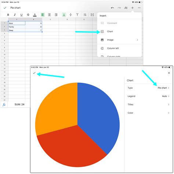The width and height of the screenshot is (174, 174).
Task: Undo the last action in spreadsheet
Action: click(x=112, y=8)
